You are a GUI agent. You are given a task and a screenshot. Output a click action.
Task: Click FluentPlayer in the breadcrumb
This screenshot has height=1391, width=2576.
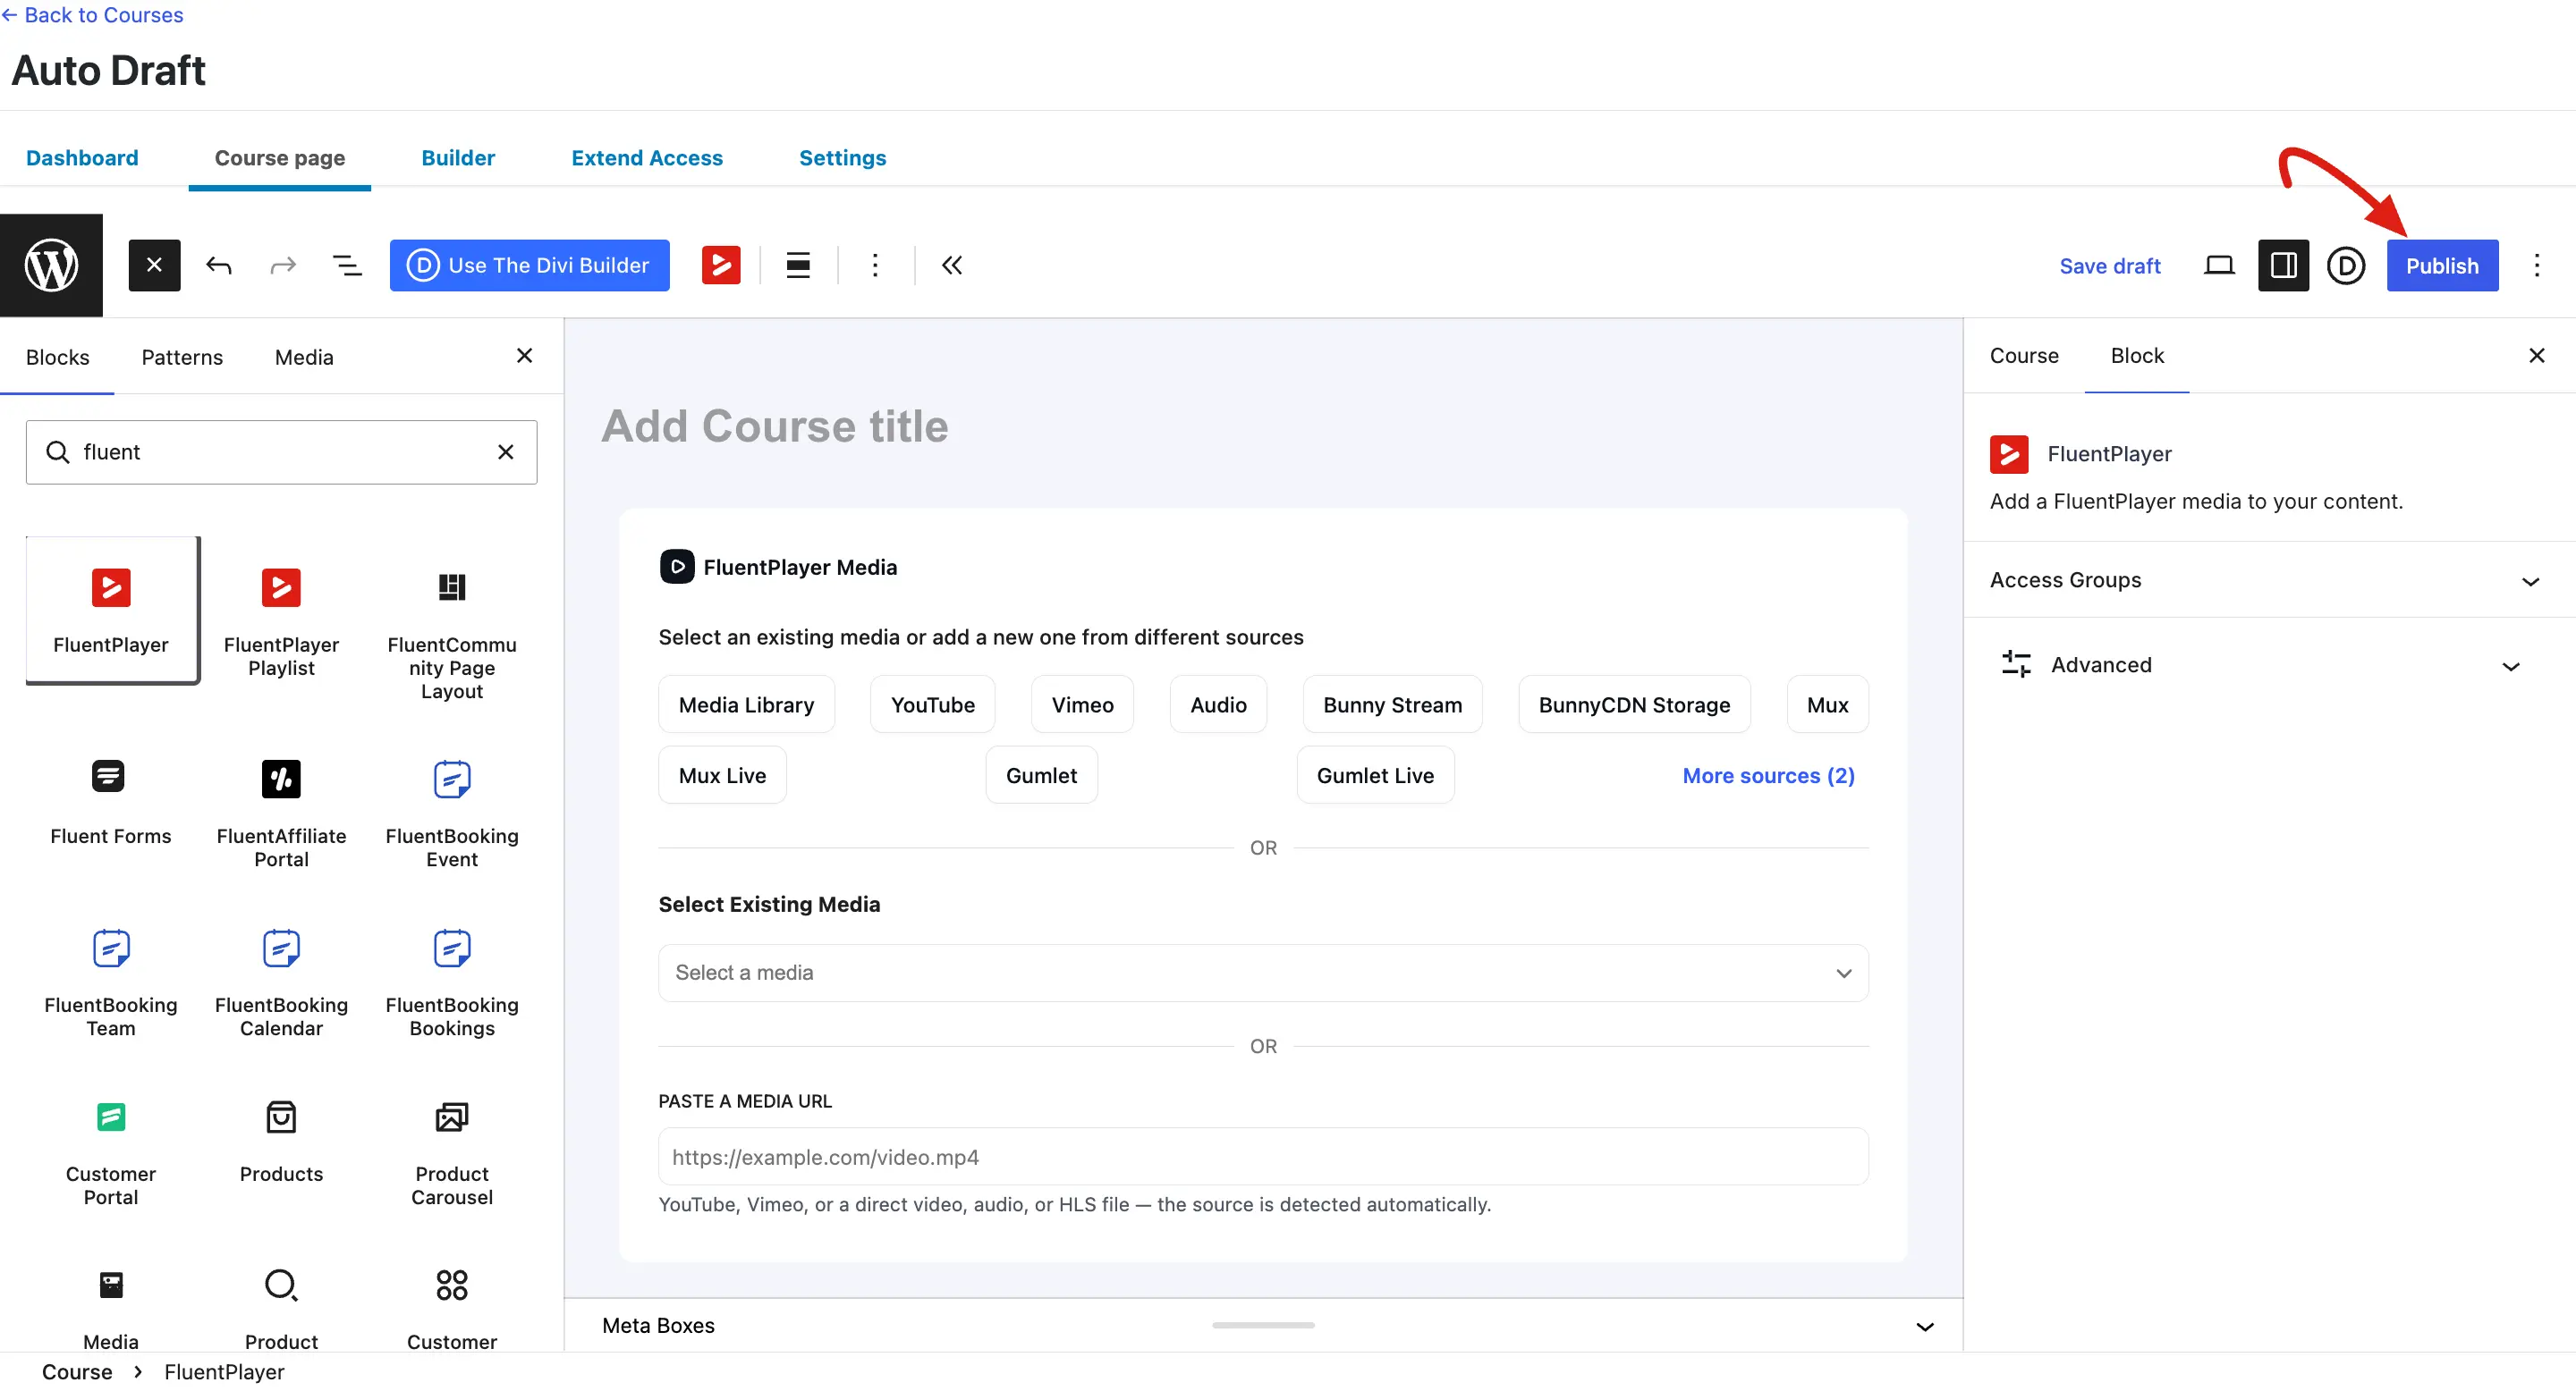(224, 1372)
